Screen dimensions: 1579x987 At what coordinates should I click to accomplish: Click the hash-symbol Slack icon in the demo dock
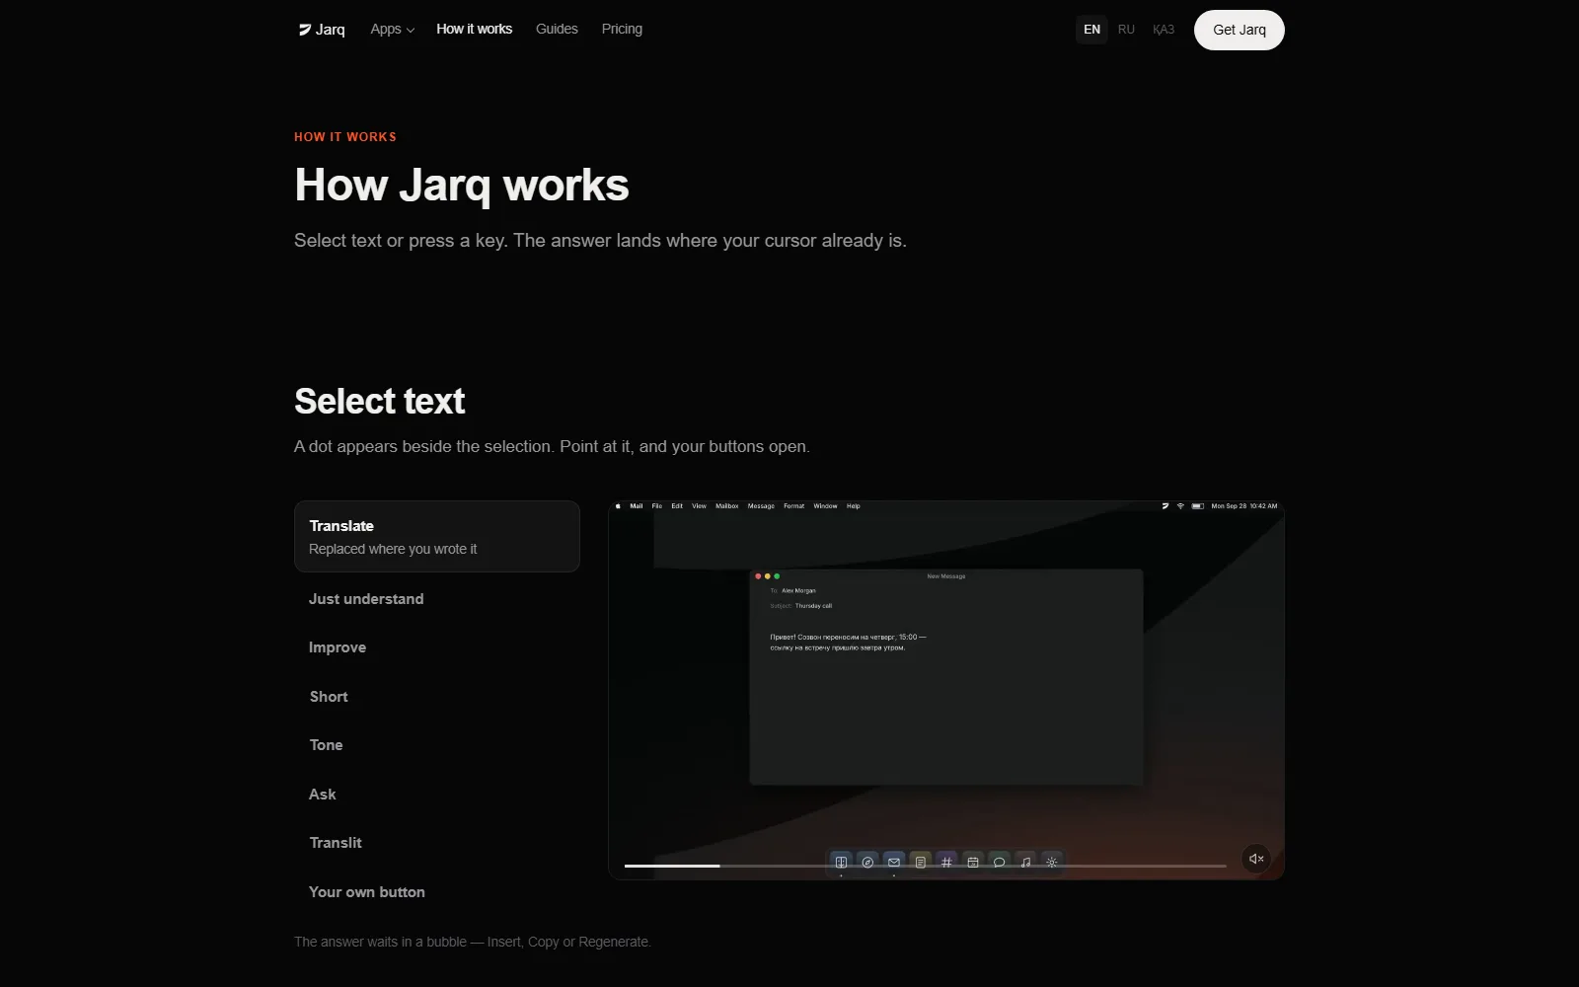946,862
